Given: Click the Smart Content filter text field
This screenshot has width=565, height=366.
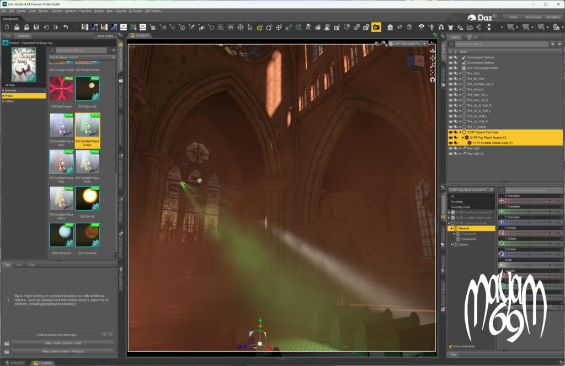Looking at the screenshot, I should tap(81, 50).
